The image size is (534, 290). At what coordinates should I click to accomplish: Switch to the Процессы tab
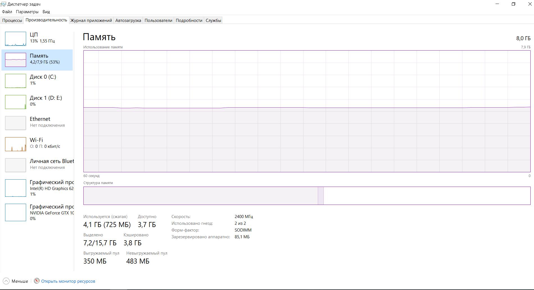12,20
